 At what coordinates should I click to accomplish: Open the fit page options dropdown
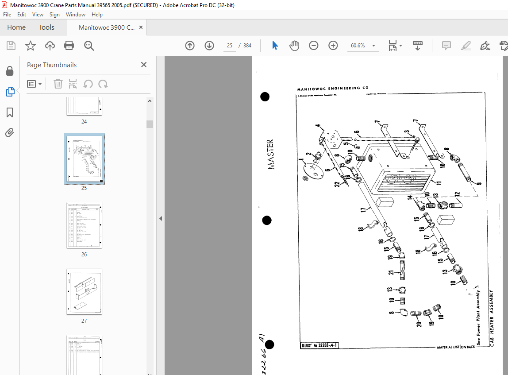395,46
